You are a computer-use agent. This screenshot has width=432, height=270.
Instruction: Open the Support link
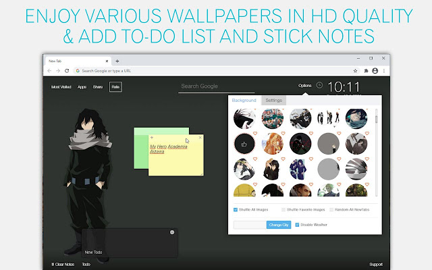(x=376, y=265)
